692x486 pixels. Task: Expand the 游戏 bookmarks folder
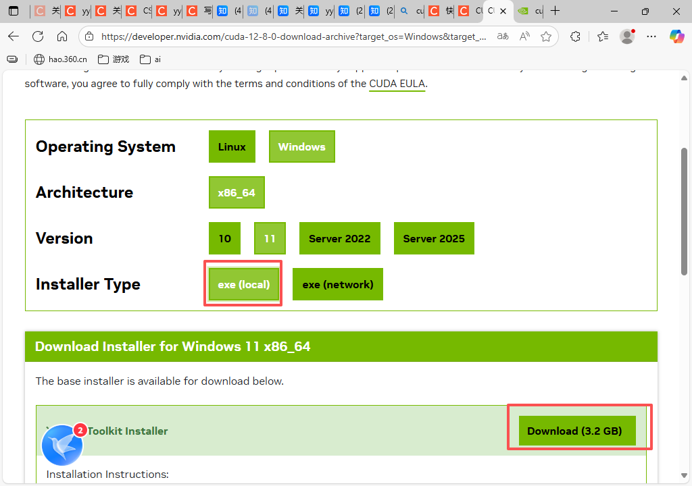tap(114, 59)
